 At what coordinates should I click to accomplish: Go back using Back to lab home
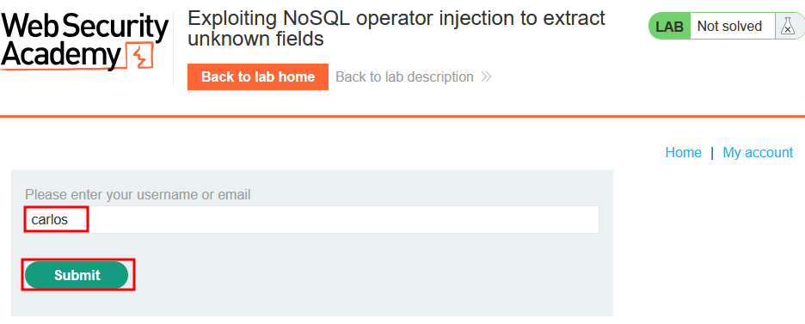pyautogui.click(x=258, y=76)
